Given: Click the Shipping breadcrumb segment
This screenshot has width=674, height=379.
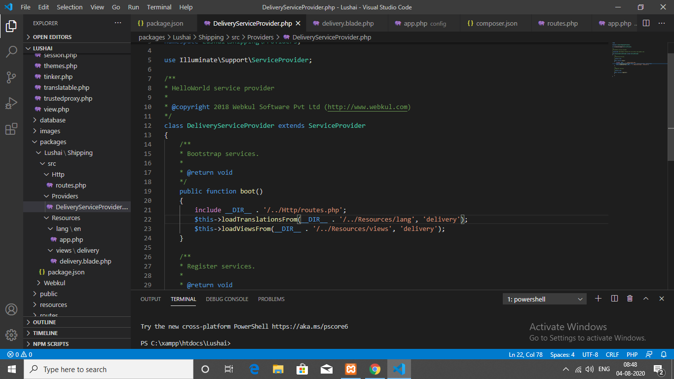Looking at the screenshot, I should [x=211, y=37].
